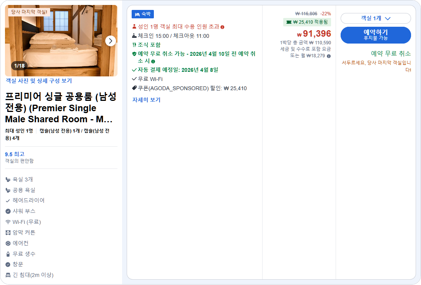
Task: Click the next-photo arrow on the room carousel
Action: point(111,40)
